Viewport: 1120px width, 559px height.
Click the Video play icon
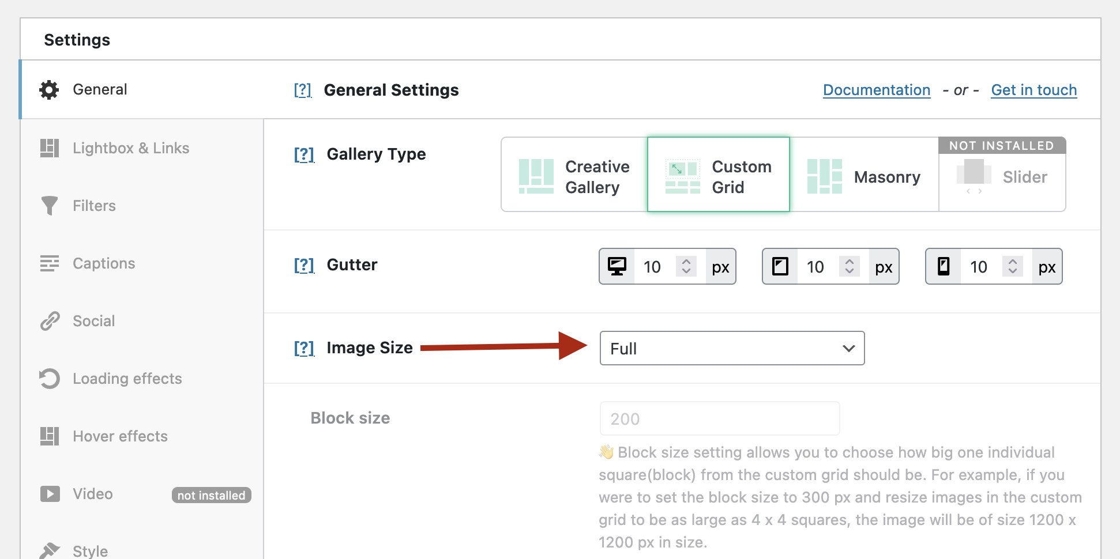point(50,494)
